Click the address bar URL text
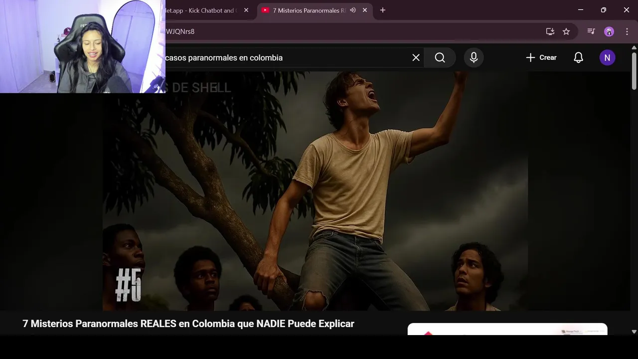This screenshot has height=359, width=638. tap(180, 31)
